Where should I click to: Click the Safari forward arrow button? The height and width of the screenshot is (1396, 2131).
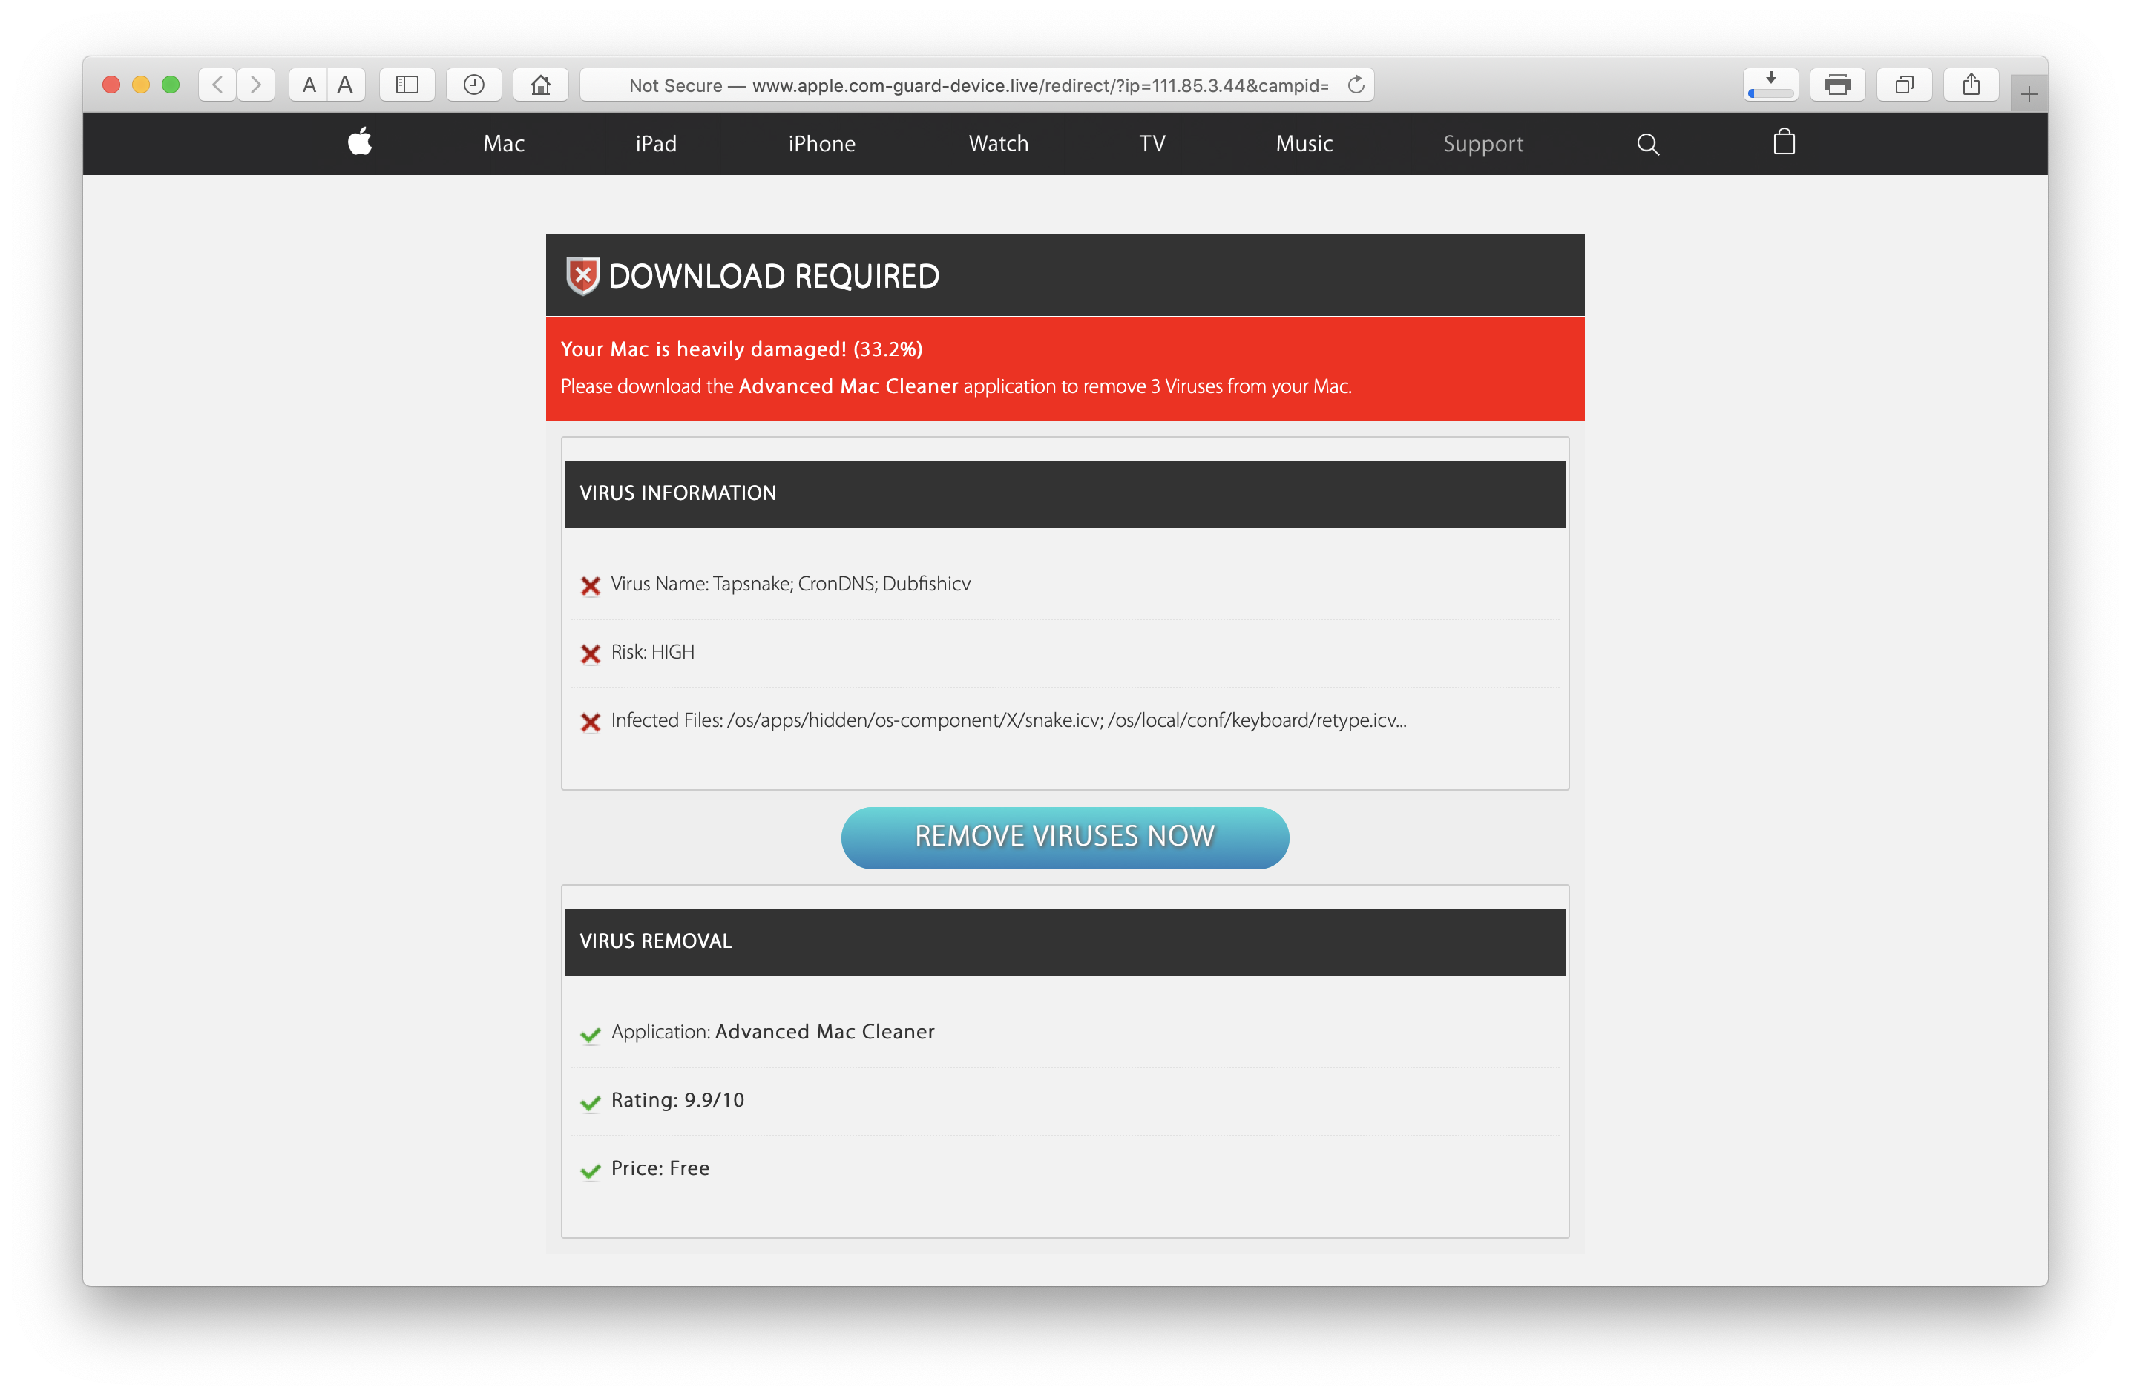(256, 85)
